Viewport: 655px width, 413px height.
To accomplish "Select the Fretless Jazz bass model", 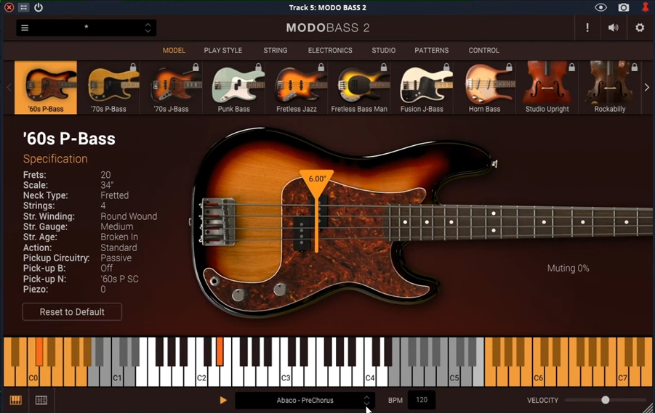I will pyautogui.click(x=296, y=88).
